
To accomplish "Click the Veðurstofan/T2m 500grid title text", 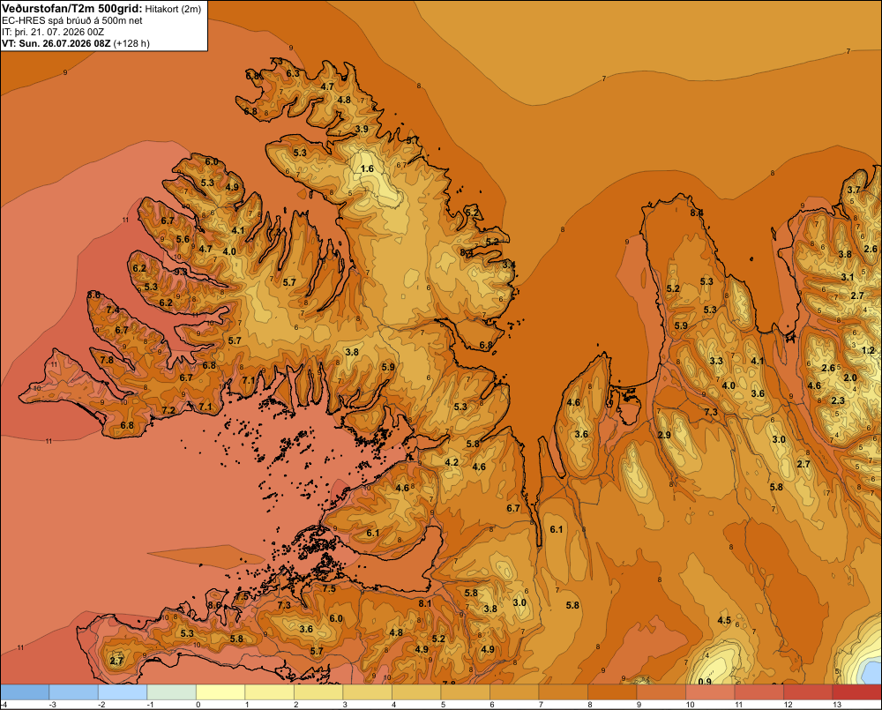I will pyautogui.click(x=72, y=8).
